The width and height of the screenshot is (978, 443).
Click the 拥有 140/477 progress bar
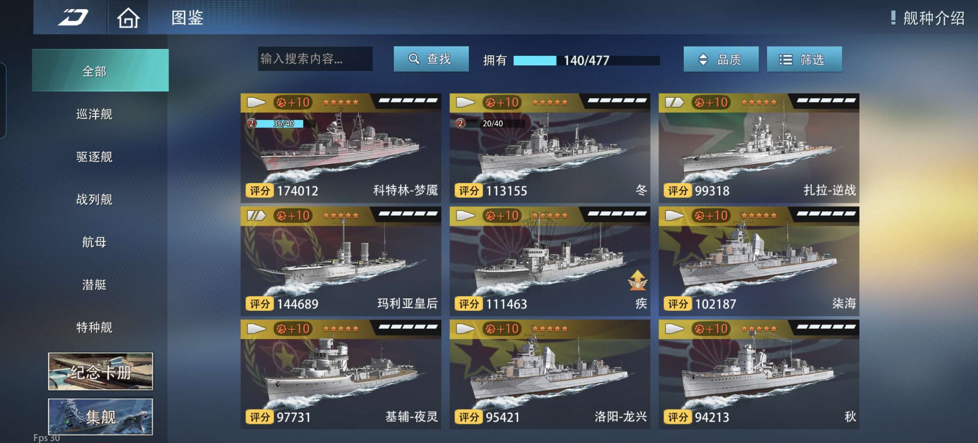[x=586, y=60]
